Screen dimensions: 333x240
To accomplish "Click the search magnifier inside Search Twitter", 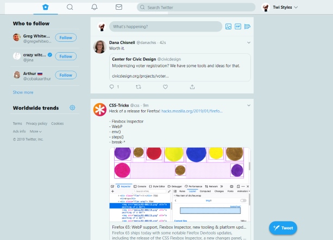I will point(142,8).
